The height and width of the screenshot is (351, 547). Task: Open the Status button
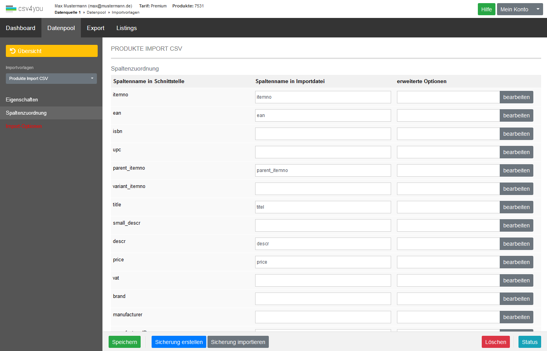[x=529, y=342]
